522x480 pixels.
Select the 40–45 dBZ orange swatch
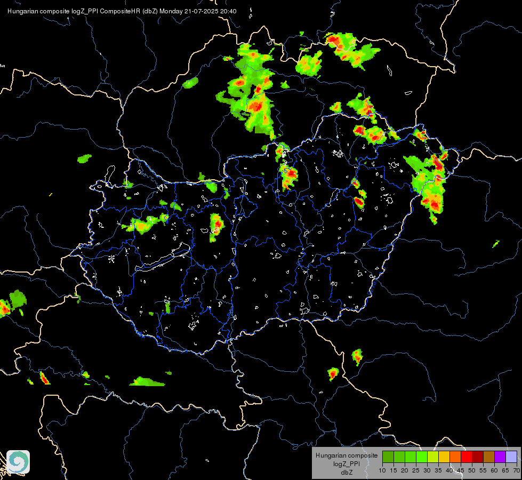pyautogui.click(x=455, y=457)
